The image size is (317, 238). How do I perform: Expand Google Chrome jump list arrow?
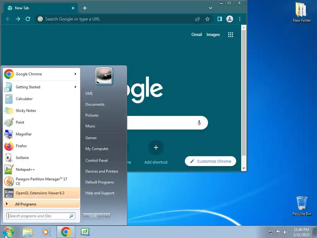(x=76, y=74)
